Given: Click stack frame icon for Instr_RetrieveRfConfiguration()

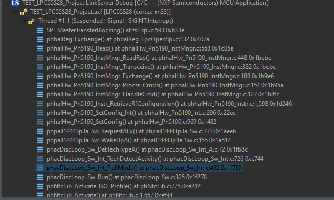Looking at the screenshot, I should coord(40,104).
